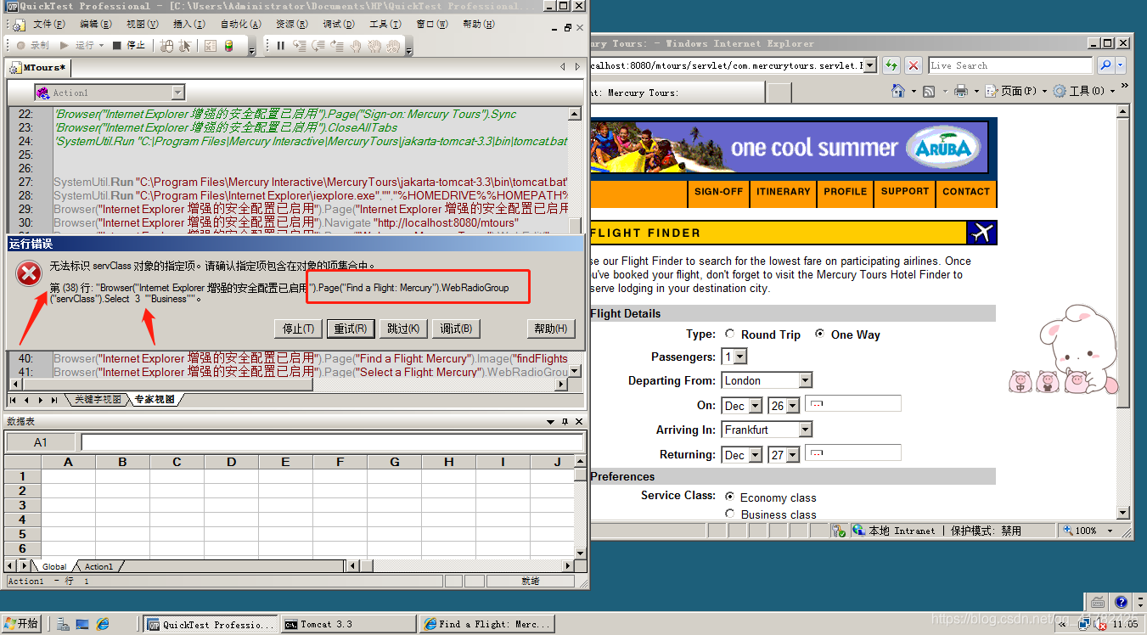Click the clear all breakpoints hand icon
Screen dimensions: 1147x635
[374, 45]
